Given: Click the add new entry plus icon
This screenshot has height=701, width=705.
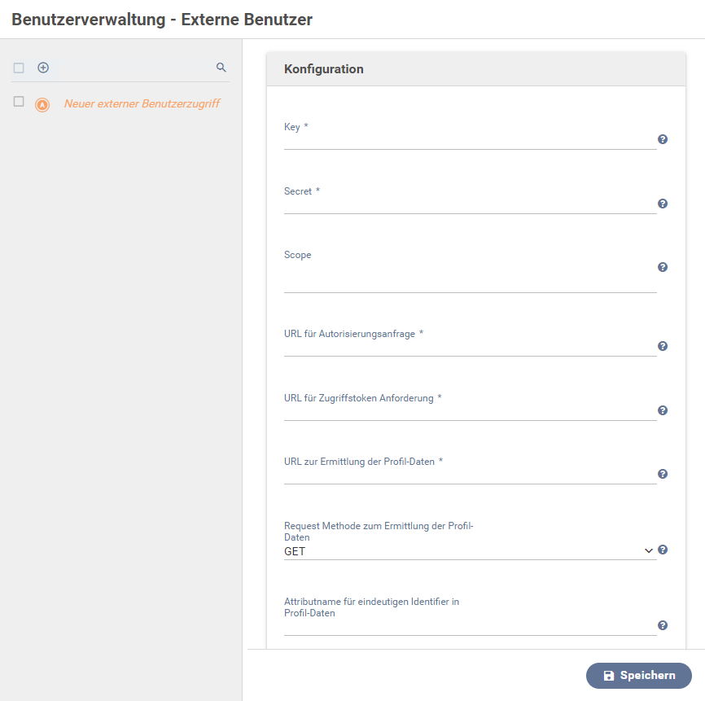Looking at the screenshot, I should (43, 68).
